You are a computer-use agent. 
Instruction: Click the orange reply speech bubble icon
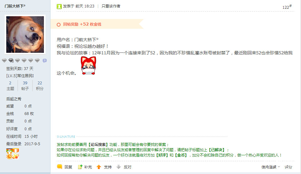pyautogui.click(x=60, y=167)
